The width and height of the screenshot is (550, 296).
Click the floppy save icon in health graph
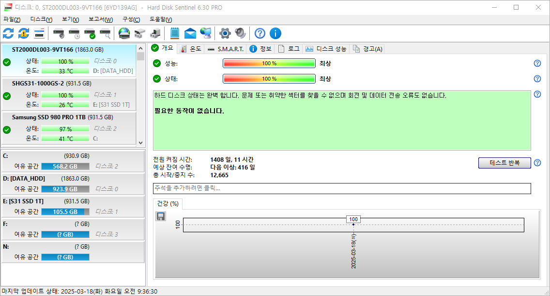[161, 216]
